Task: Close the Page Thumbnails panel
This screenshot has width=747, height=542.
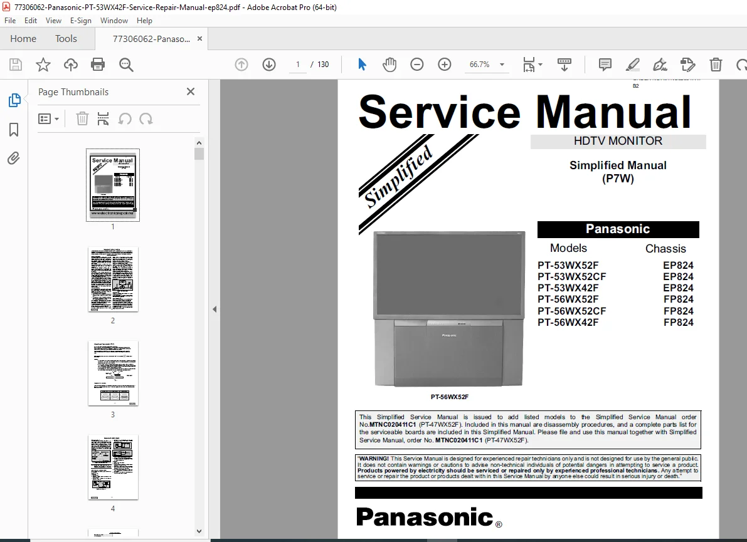Action: 191,91
